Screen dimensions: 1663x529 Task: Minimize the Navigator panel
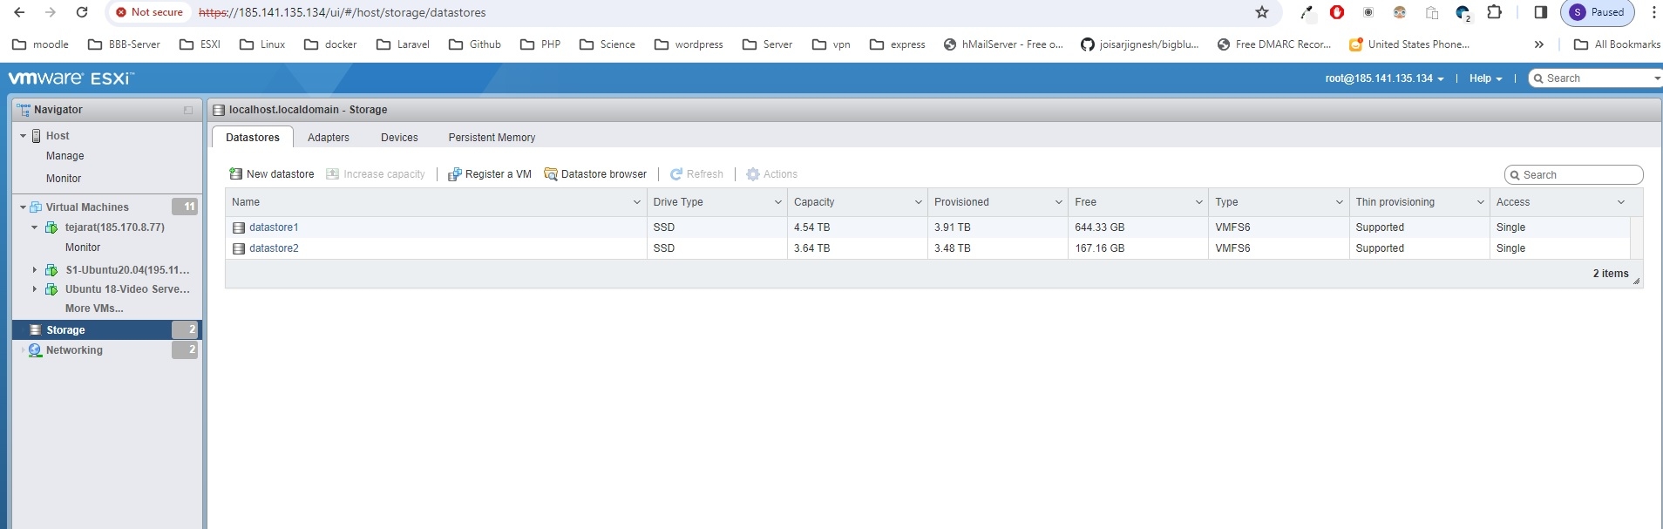tap(188, 111)
